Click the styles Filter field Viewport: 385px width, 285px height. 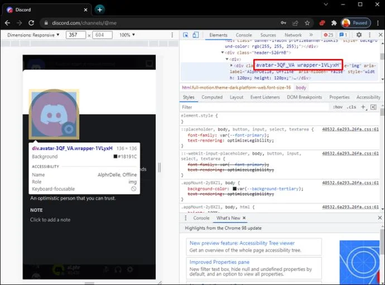[x=254, y=107]
